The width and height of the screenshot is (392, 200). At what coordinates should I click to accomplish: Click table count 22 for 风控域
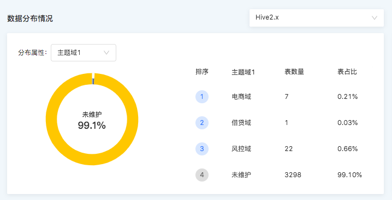coord(288,149)
